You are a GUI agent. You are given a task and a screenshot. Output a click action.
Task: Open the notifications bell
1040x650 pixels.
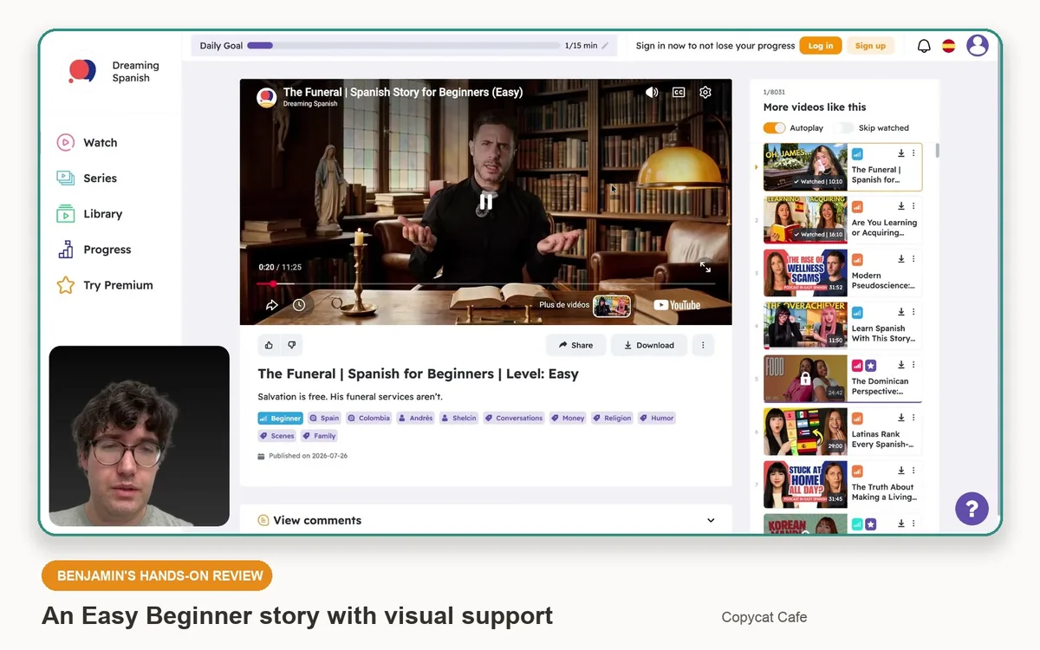[924, 46]
